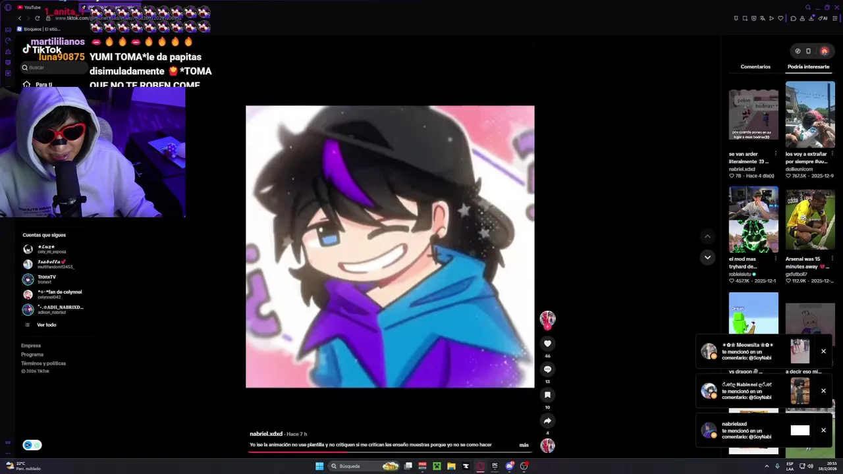
Task: Open options for 'el mod mas tryhard' card
Action: click(x=776, y=259)
